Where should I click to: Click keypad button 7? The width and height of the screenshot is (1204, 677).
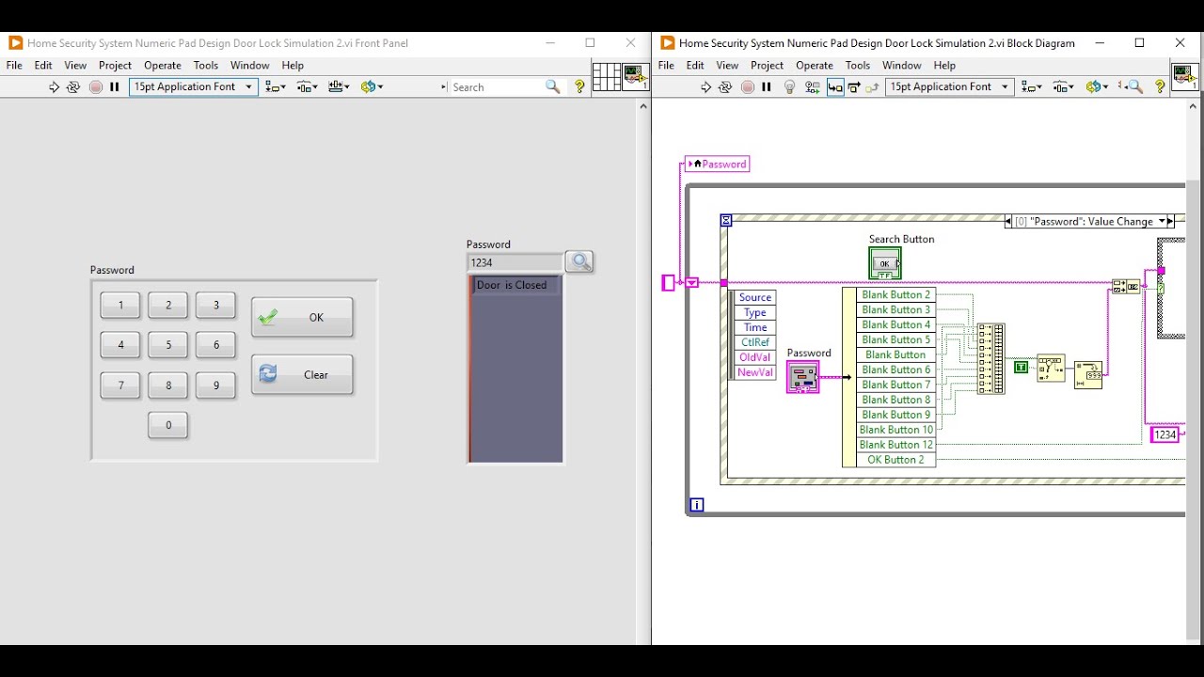(120, 386)
